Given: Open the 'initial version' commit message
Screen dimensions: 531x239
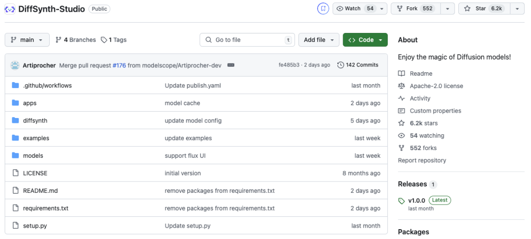Looking at the screenshot, I should (x=183, y=173).
